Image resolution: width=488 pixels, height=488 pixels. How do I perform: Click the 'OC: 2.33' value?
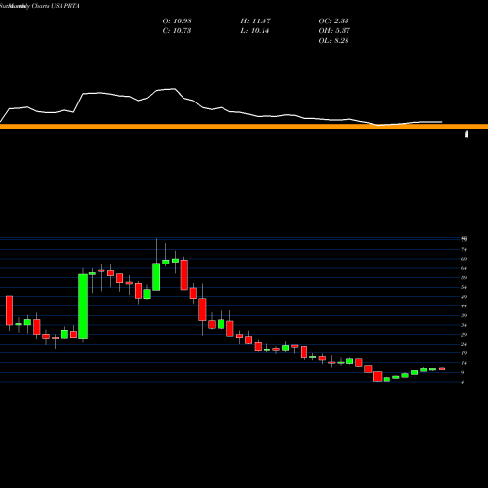pyautogui.click(x=334, y=21)
